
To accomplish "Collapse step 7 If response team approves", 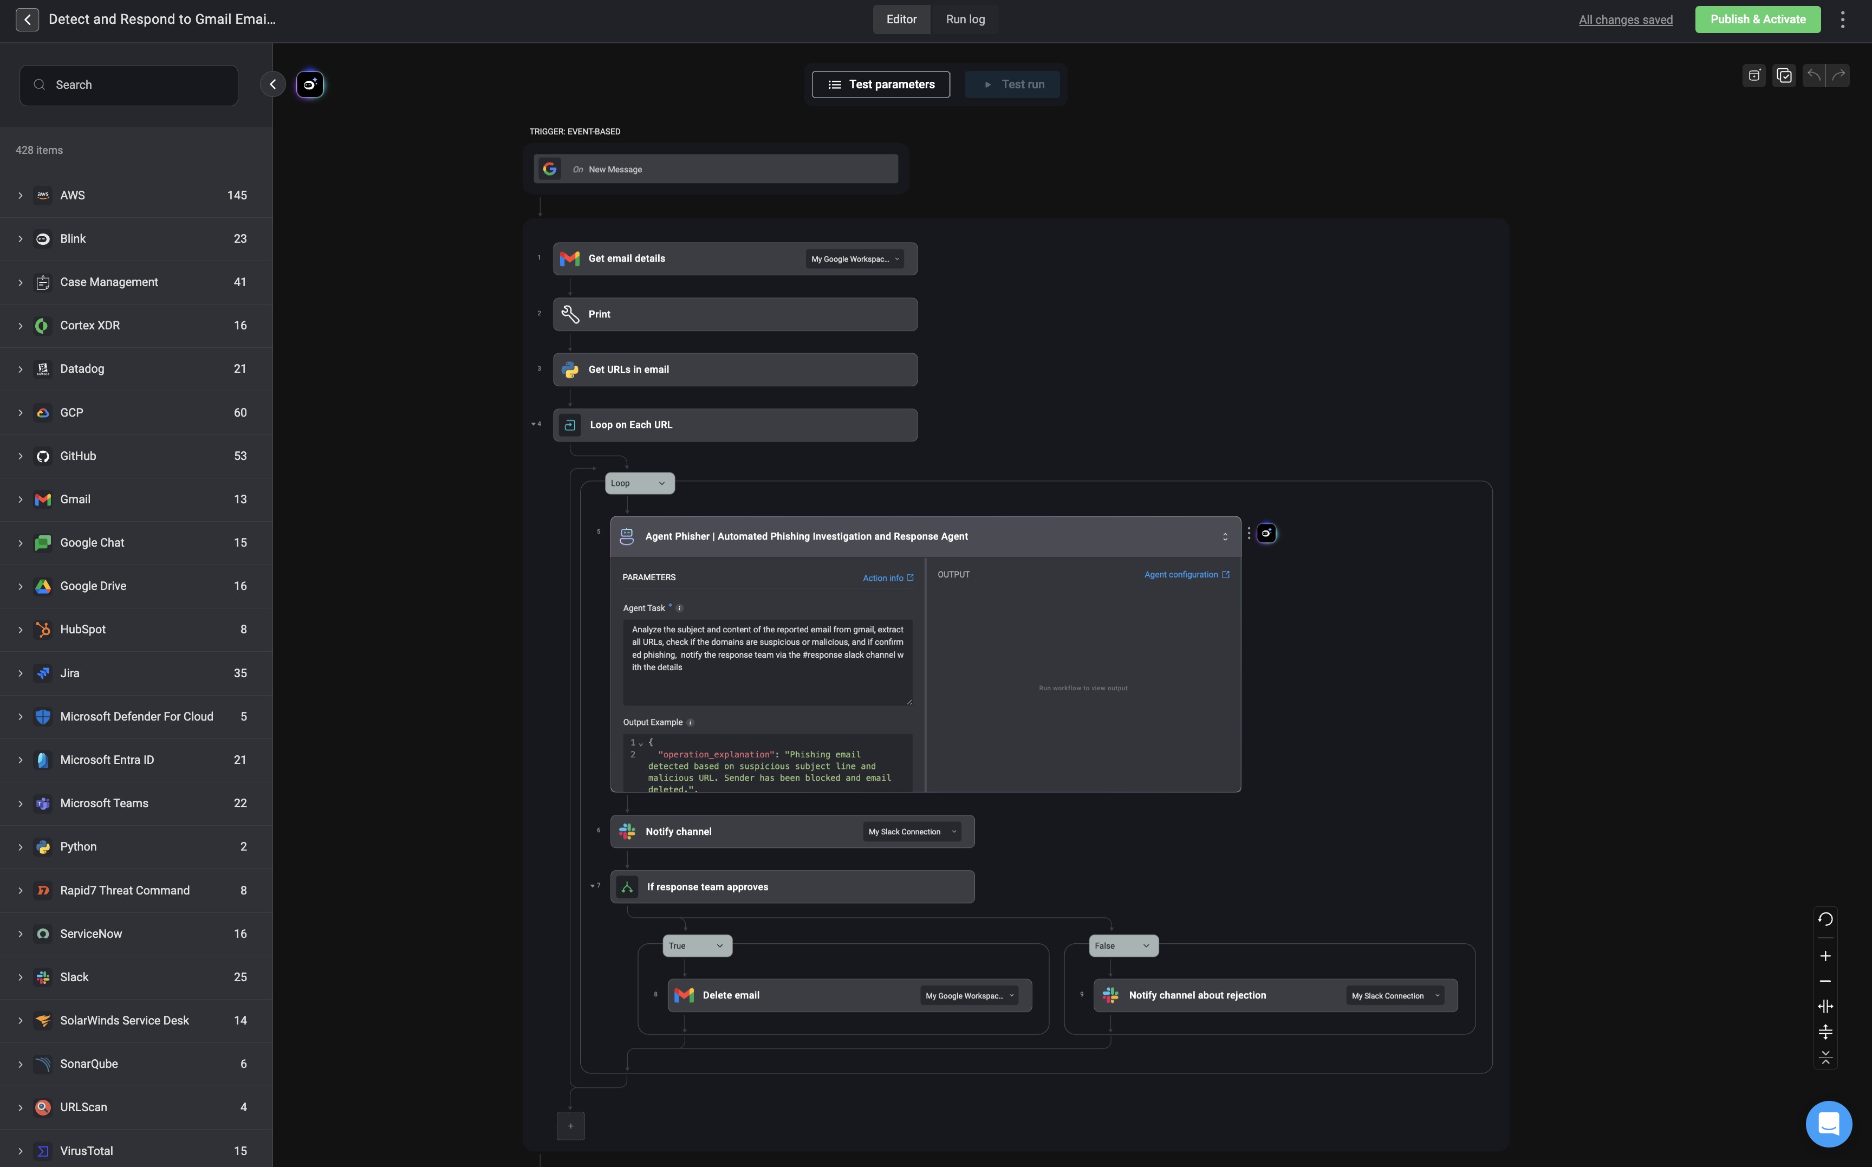I will (592, 886).
